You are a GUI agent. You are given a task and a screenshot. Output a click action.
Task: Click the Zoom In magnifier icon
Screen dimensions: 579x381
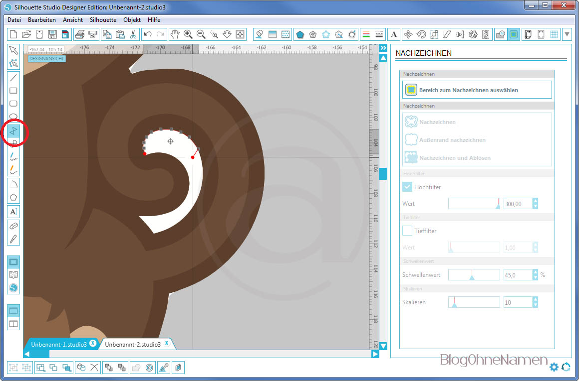pyautogui.click(x=188, y=34)
